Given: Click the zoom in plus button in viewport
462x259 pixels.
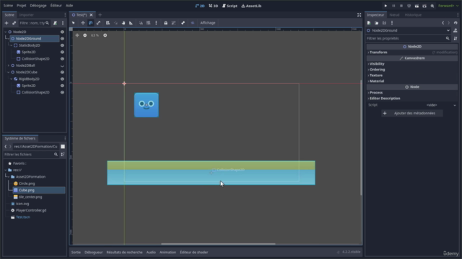Looking at the screenshot, I should point(105,35).
